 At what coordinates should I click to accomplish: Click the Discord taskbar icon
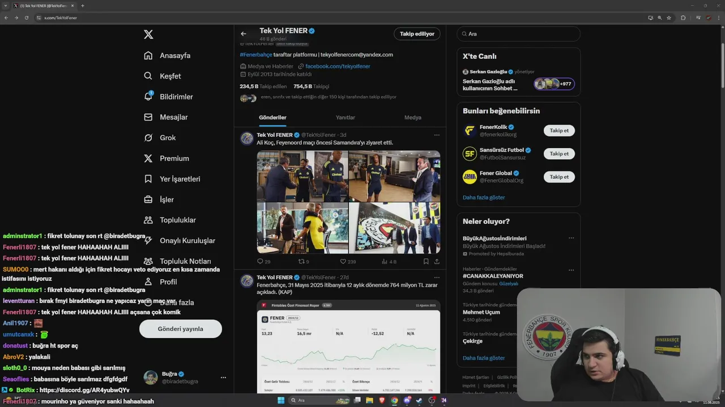(x=407, y=400)
